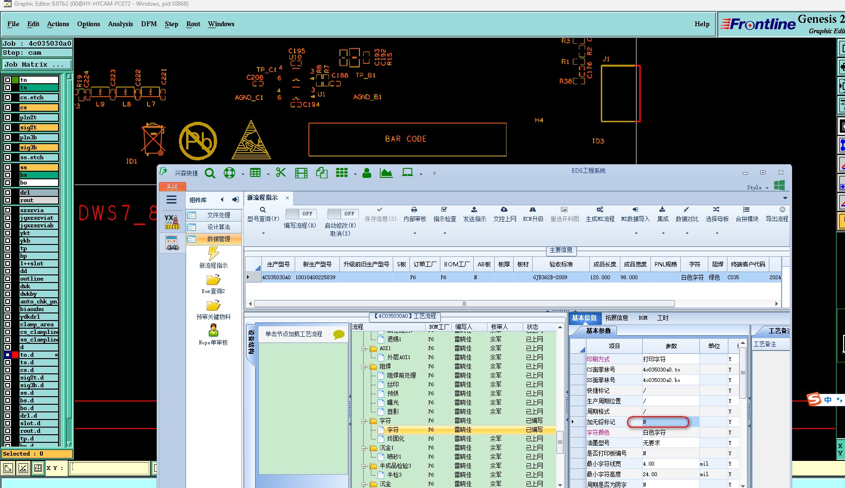The image size is (845, 488).
Task: Toggle checkbox for layer outline
Action: coord(8,279)
